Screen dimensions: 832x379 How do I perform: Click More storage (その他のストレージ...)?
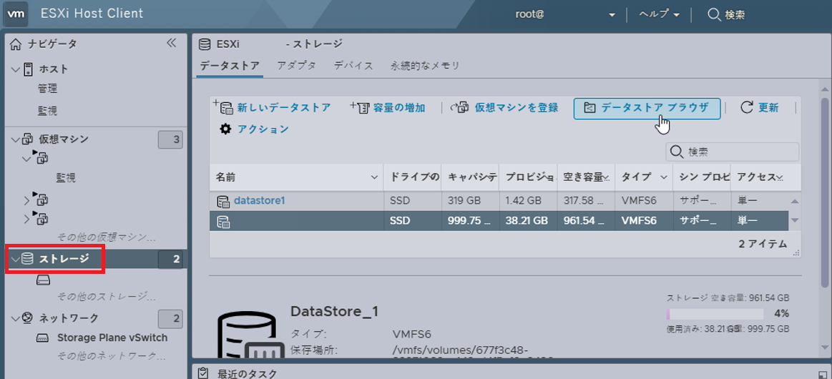107,296
